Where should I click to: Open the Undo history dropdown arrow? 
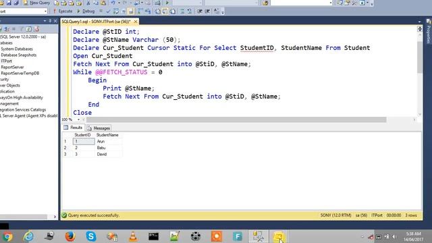[x=119, y=3]
